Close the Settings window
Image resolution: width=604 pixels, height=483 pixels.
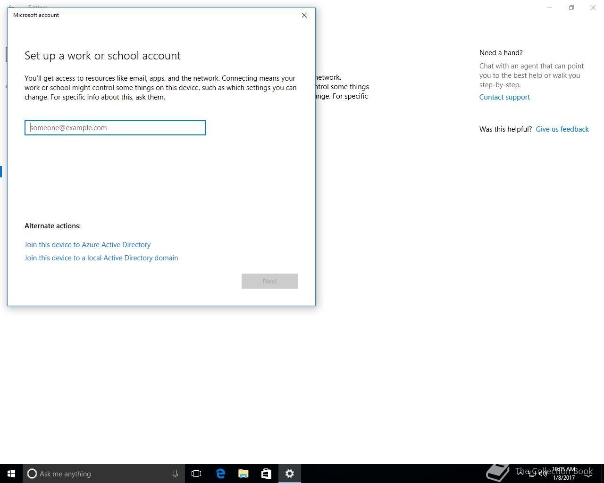593,8
